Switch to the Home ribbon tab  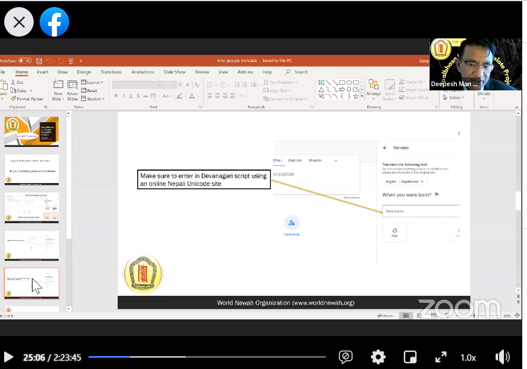coord(21,72)
